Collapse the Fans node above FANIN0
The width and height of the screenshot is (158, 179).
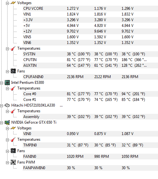[x=7, y=151]
